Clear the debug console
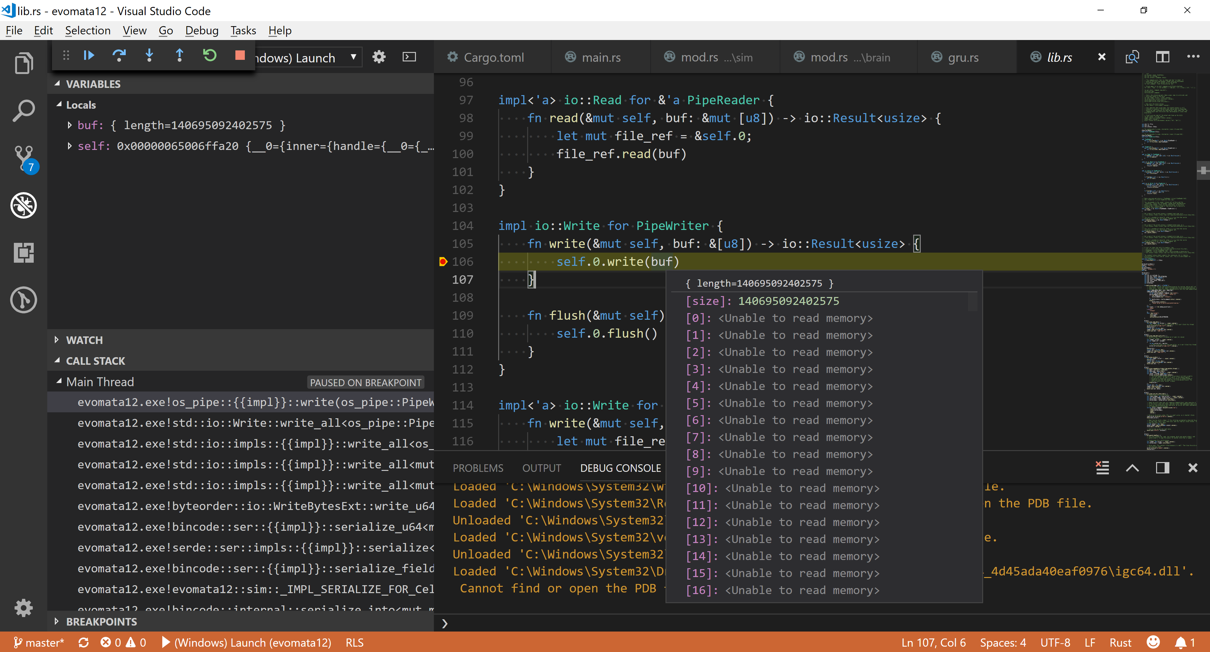The image size is (1210, 652). [1103, 467]
